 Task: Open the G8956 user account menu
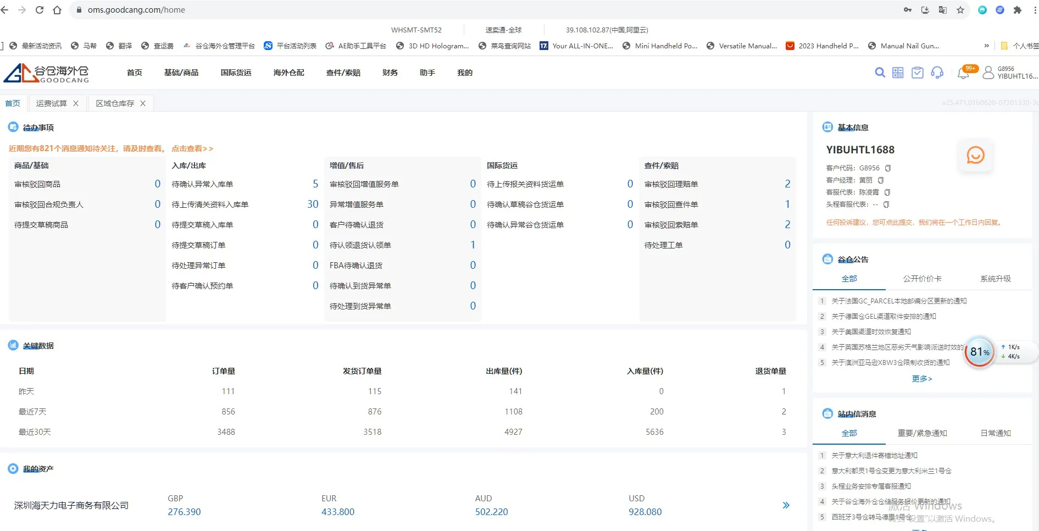(1011, 73)
